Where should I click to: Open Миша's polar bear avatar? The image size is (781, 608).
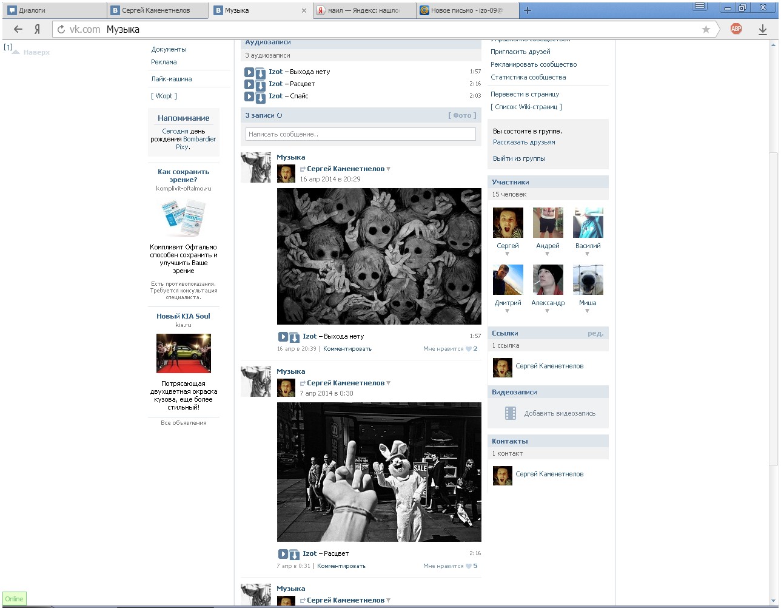click(x=588, y=280)
